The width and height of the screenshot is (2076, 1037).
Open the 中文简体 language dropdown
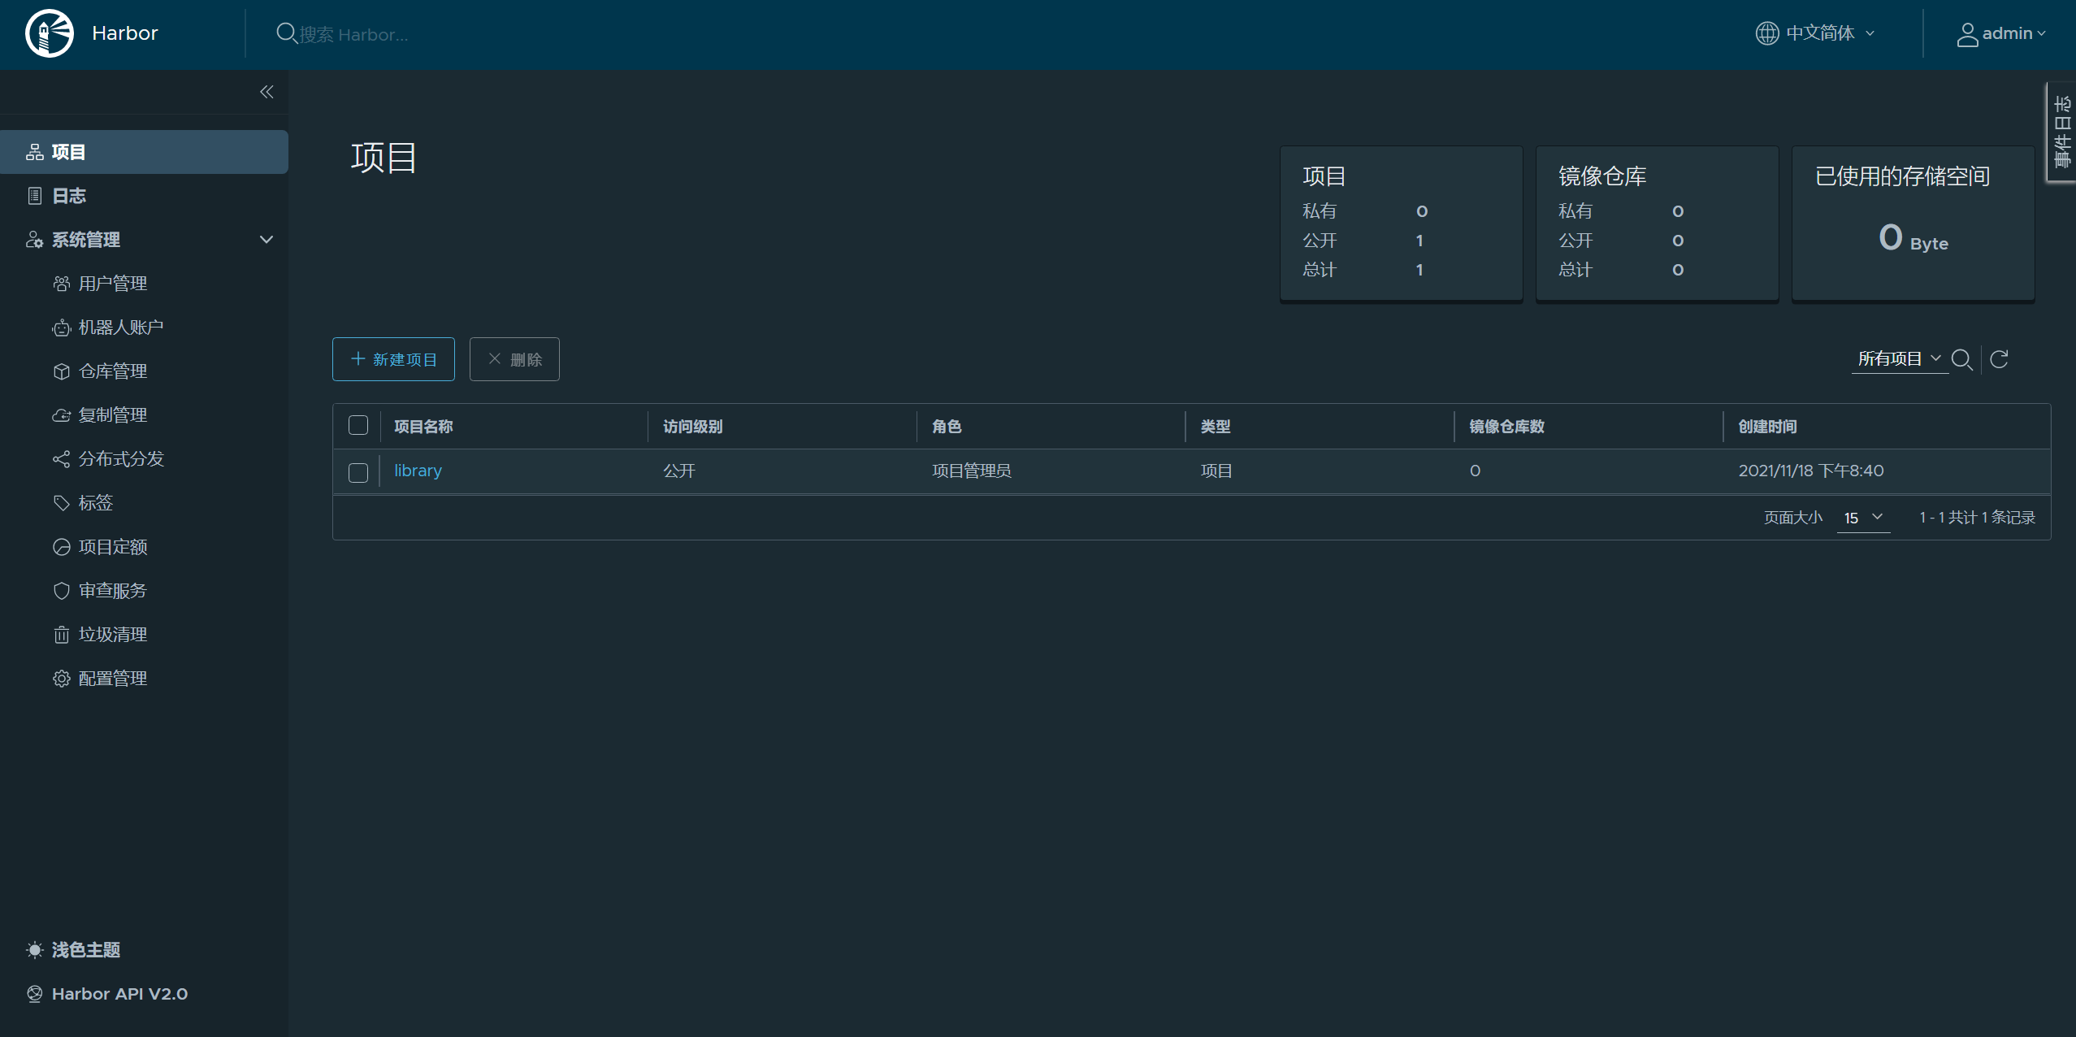[1816, 33]
